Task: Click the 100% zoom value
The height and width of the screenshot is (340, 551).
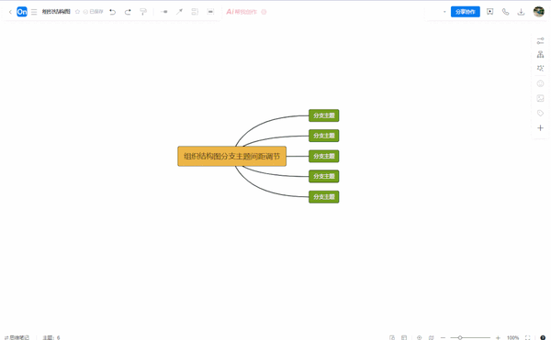Action: [x=512, y=337]
